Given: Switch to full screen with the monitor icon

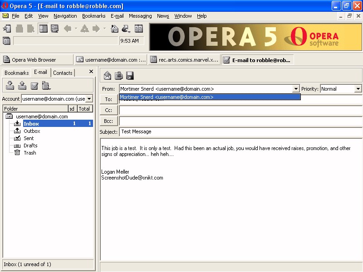Looking at the screenshot, I should point(54,29).
